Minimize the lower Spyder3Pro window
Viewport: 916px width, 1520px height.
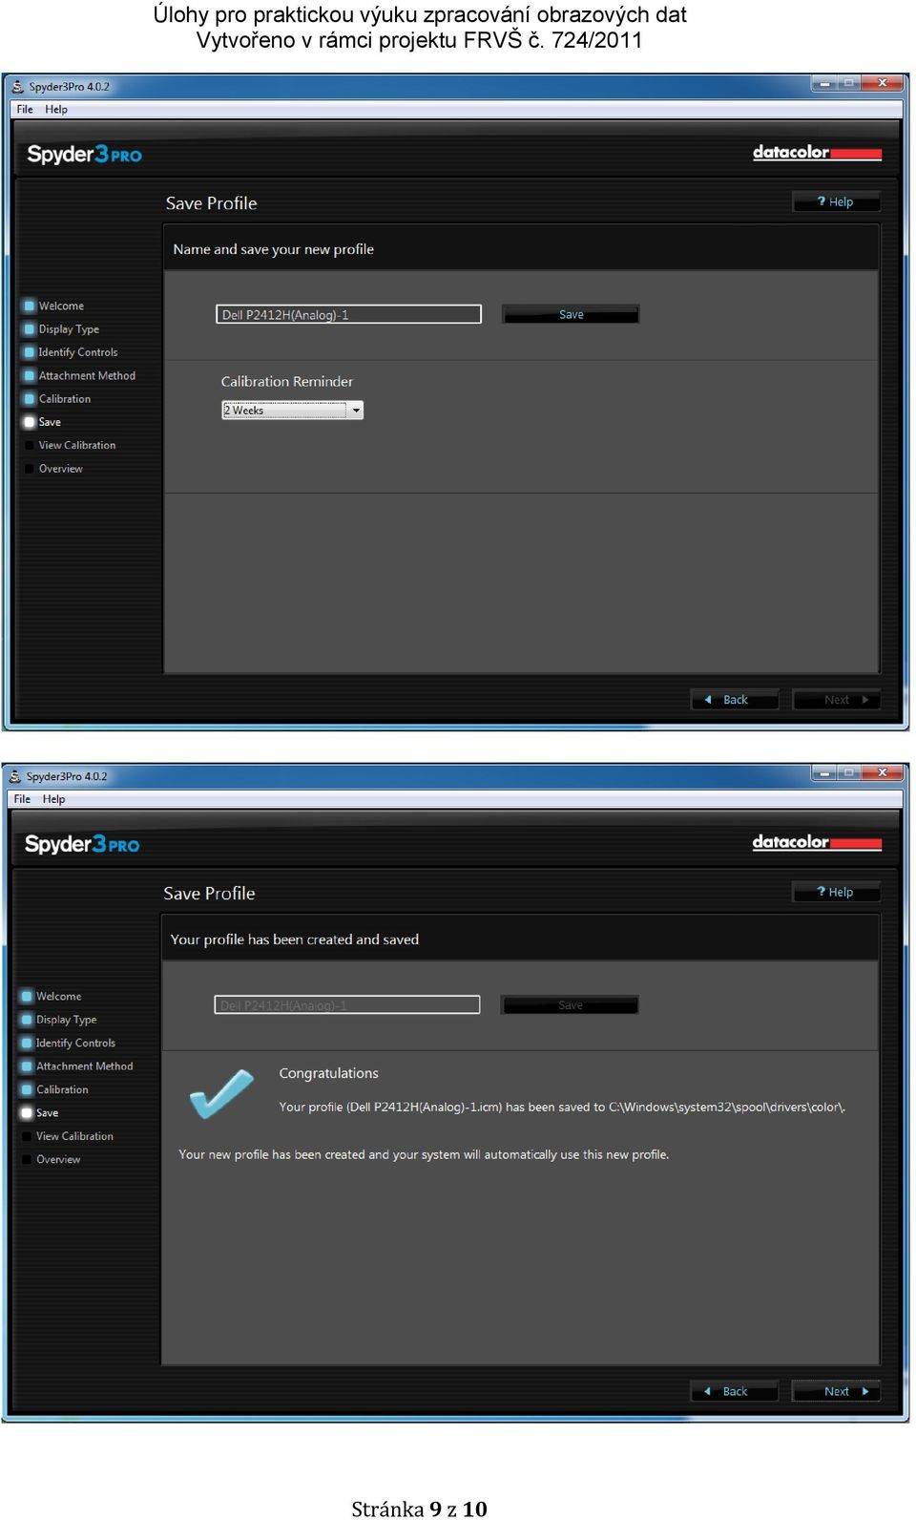824,773
